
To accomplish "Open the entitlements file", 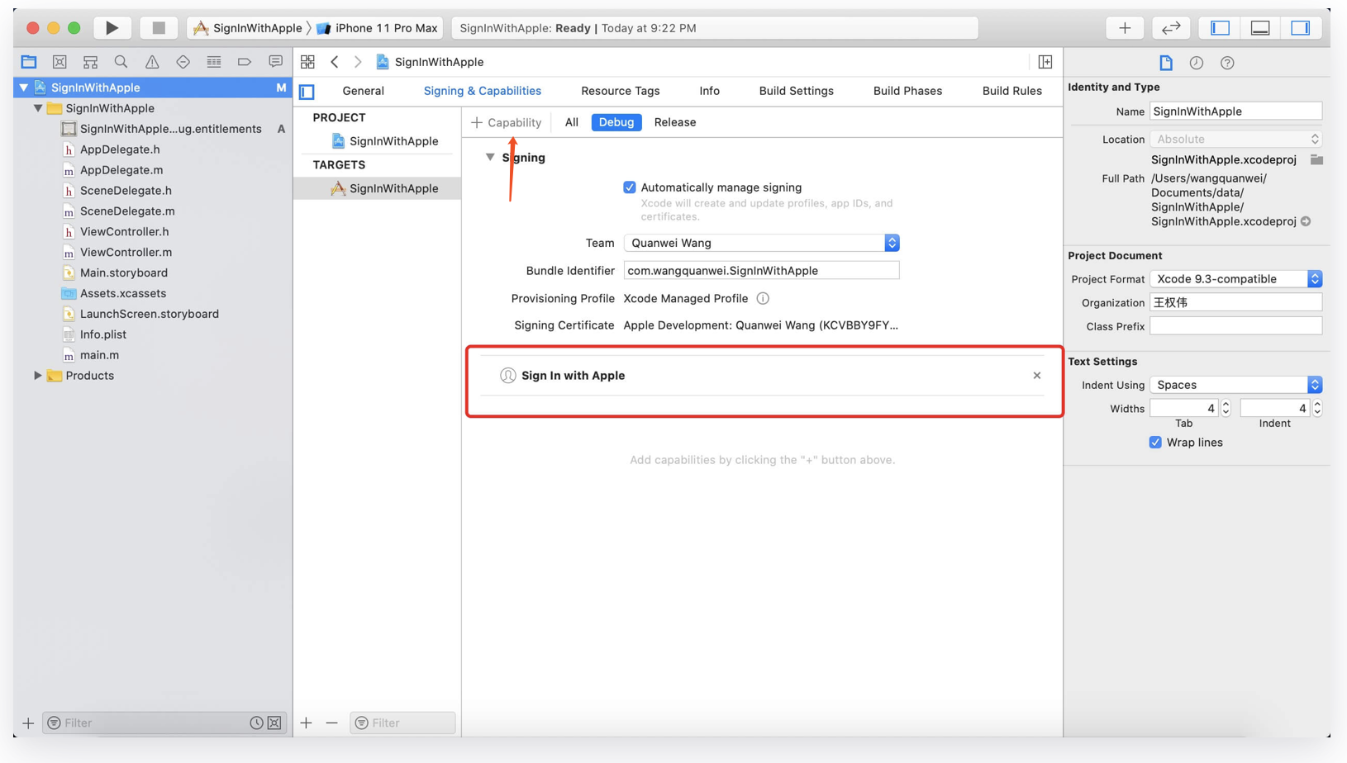I will pyautogui.click(x=170, y=129).
